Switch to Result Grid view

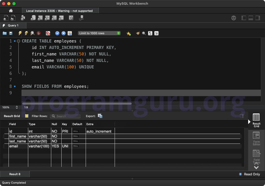pos(256,120)
